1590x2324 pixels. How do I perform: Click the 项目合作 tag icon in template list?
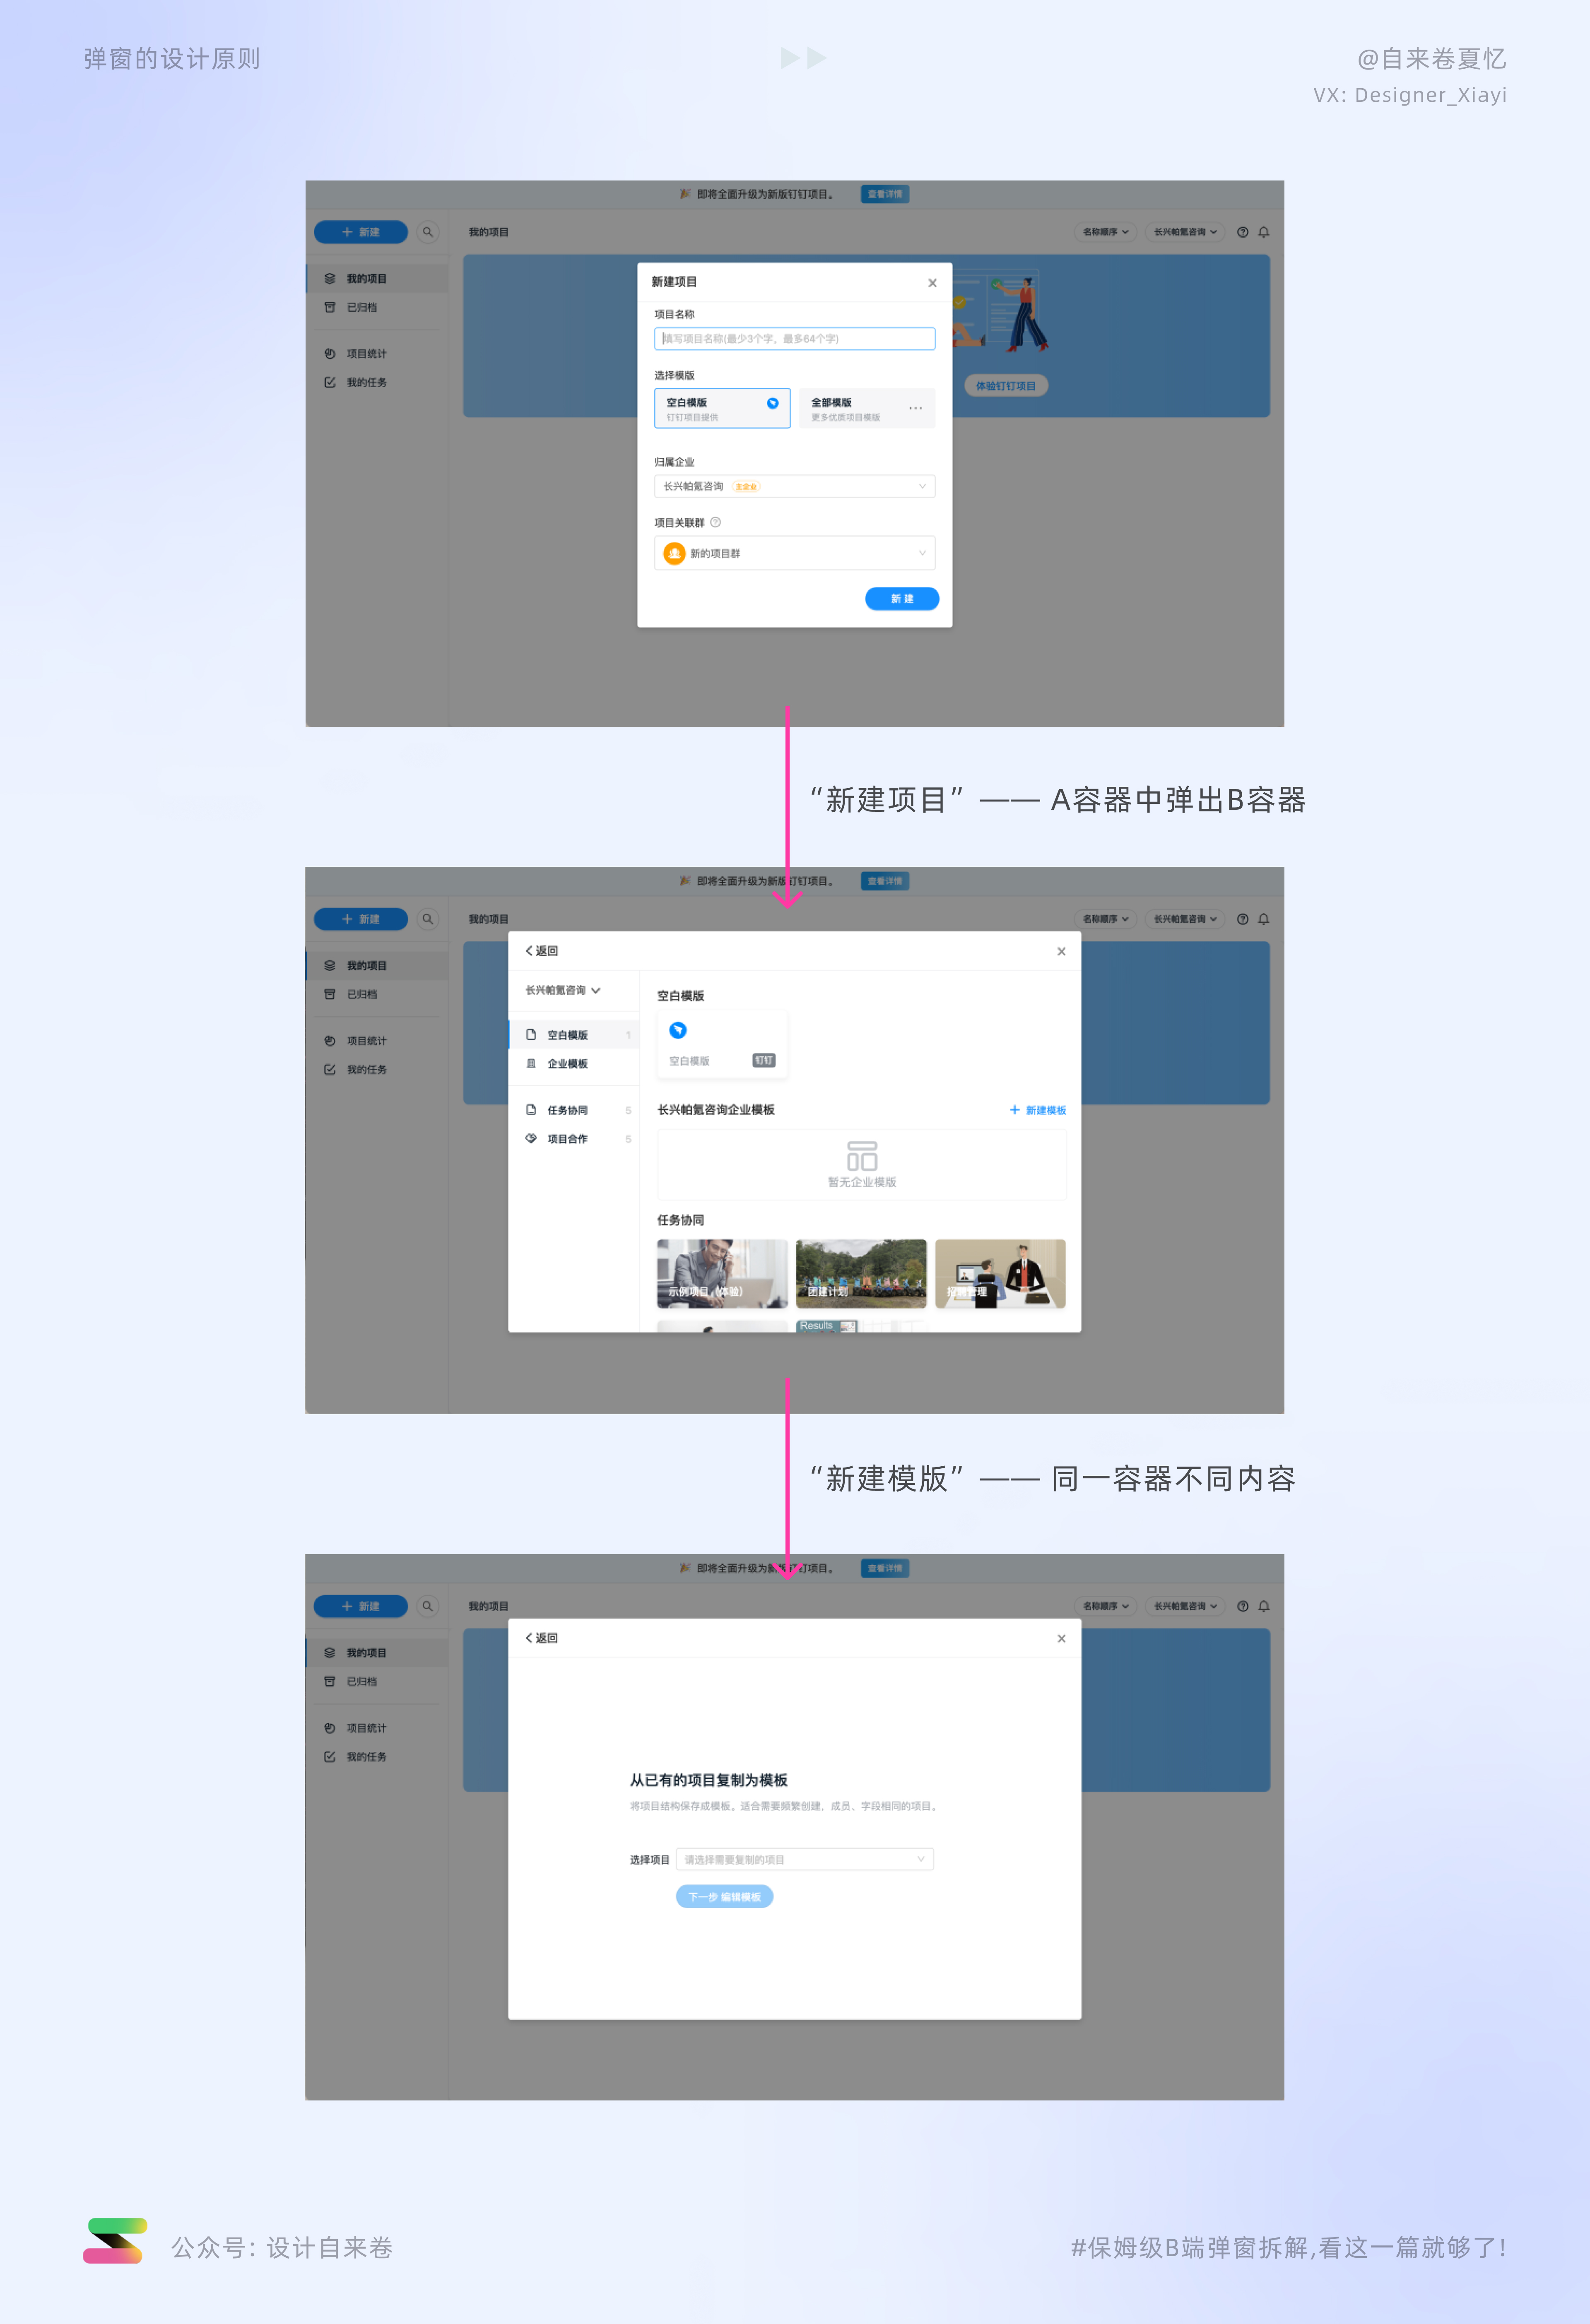532,1138
